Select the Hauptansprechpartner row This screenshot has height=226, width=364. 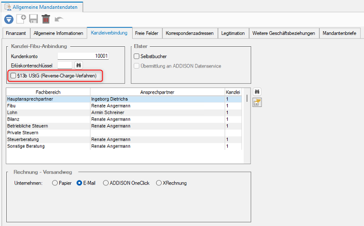(x=124, y=99)
